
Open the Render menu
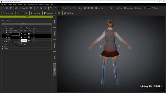20,4
